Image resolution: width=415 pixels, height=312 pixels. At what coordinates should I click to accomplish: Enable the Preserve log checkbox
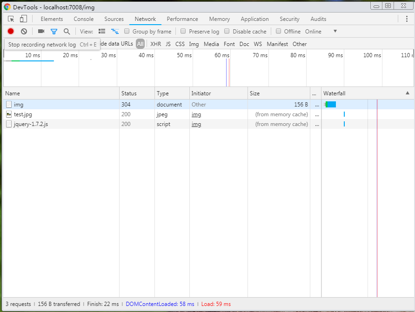183,31
